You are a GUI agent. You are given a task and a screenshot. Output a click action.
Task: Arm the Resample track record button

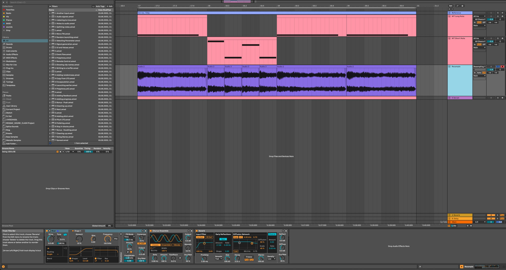502,67
